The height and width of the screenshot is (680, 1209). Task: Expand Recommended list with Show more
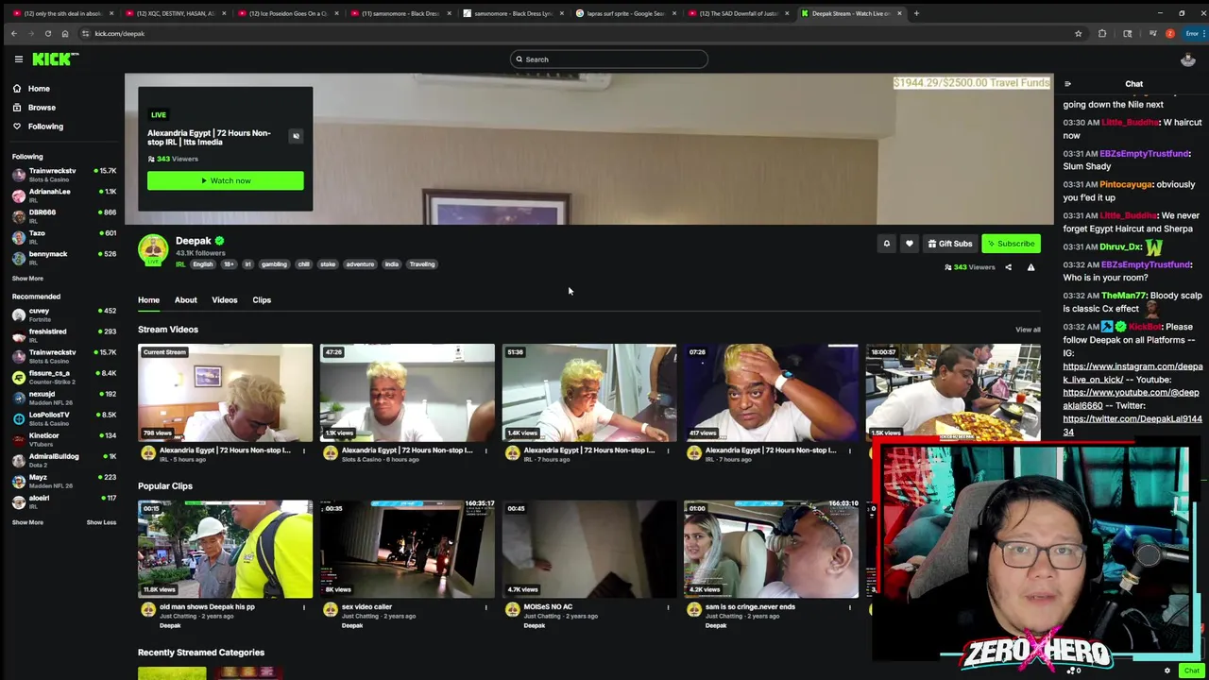coord(27,522)
